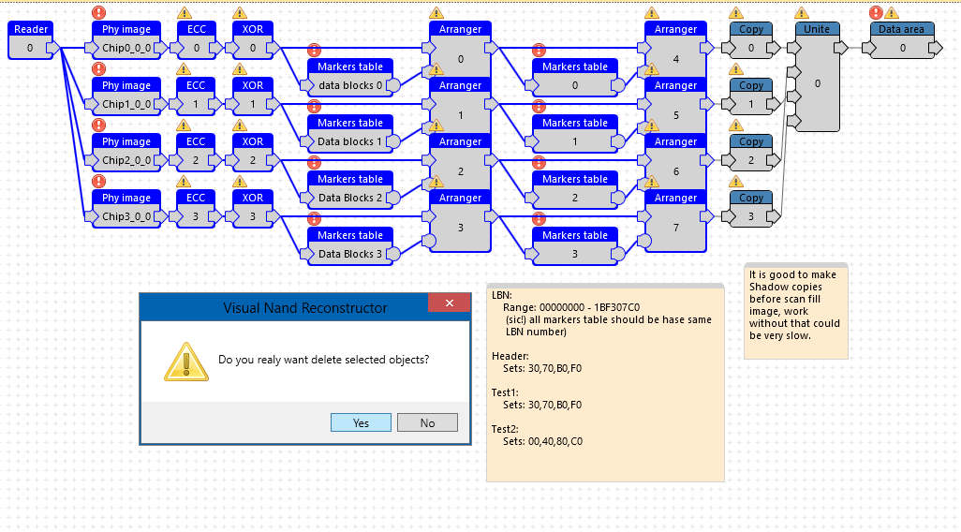Click Yes in the delete confirmation dialog
The image size is (961, 532).
(x=361, y=422)
